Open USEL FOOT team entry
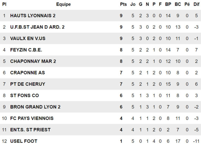Screen dimensions: 201x147 (x=24, y=141)
